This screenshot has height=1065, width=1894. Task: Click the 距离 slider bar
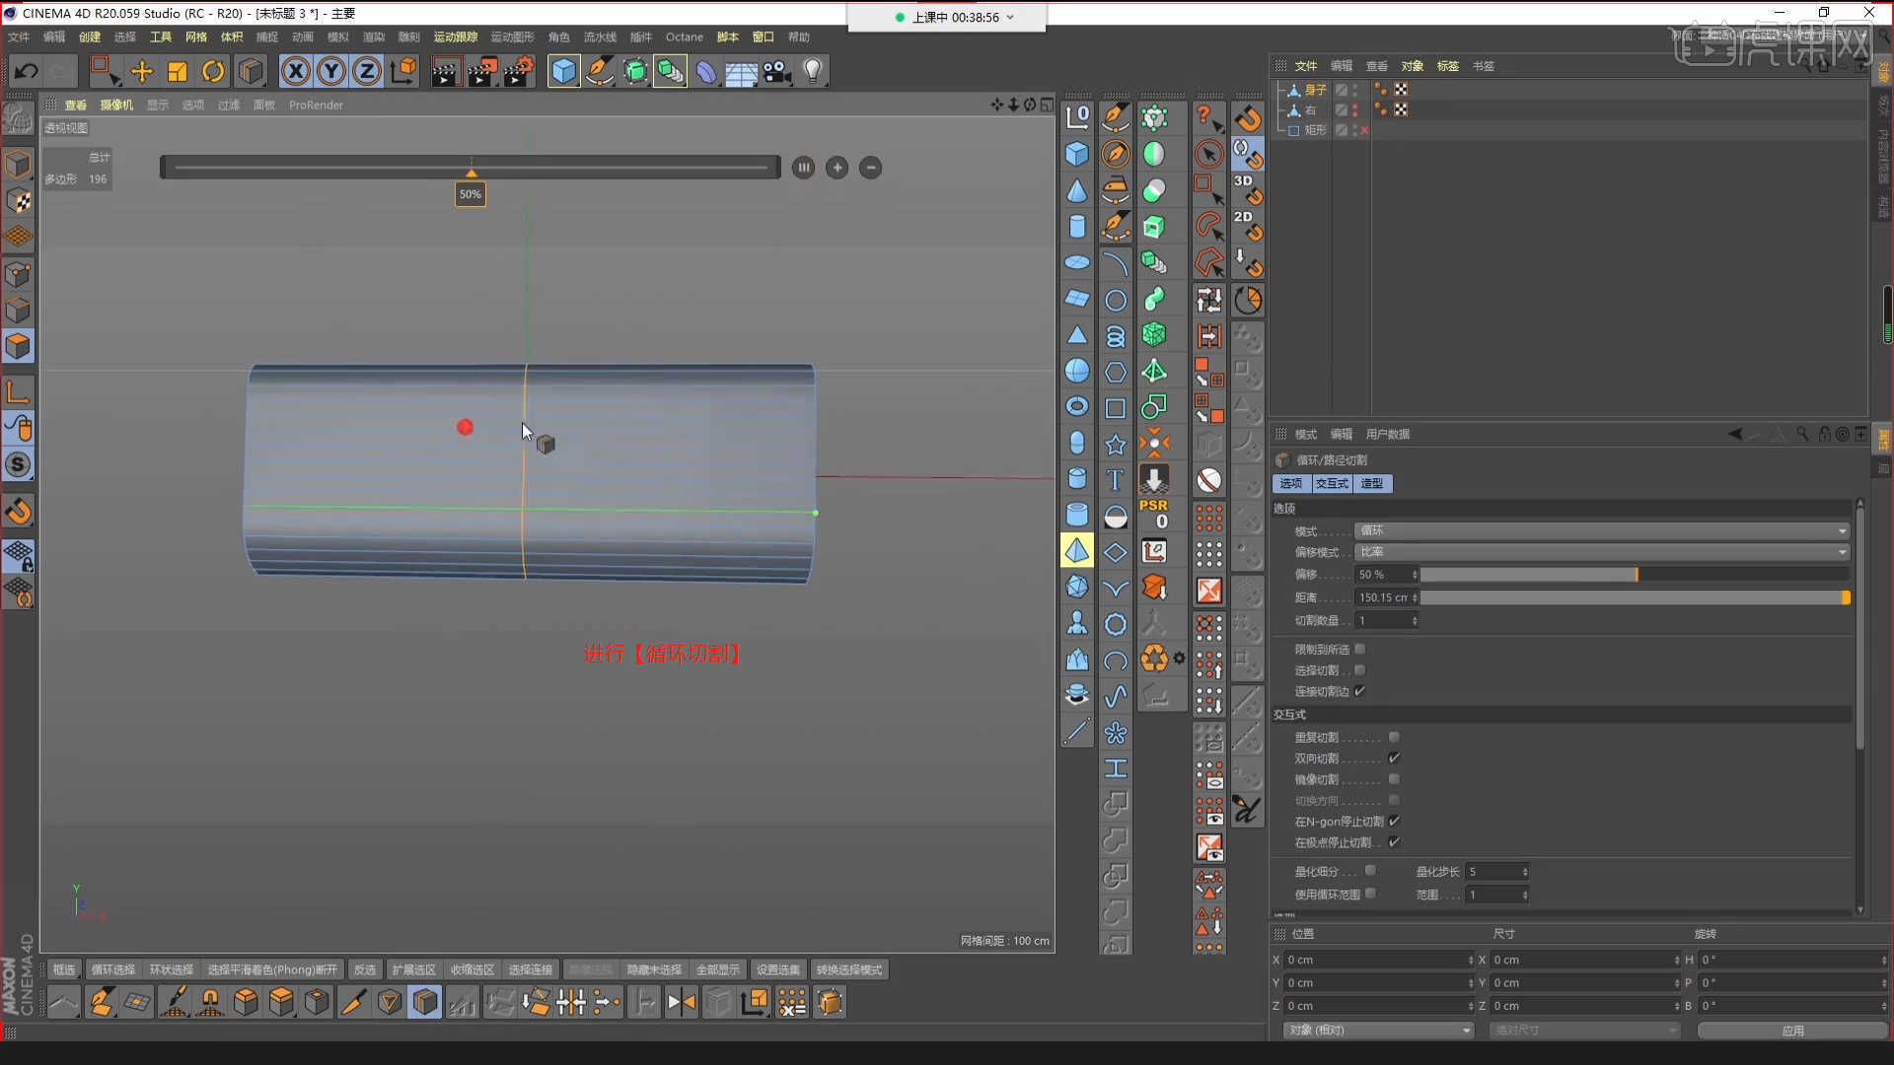coord(1634,598)
